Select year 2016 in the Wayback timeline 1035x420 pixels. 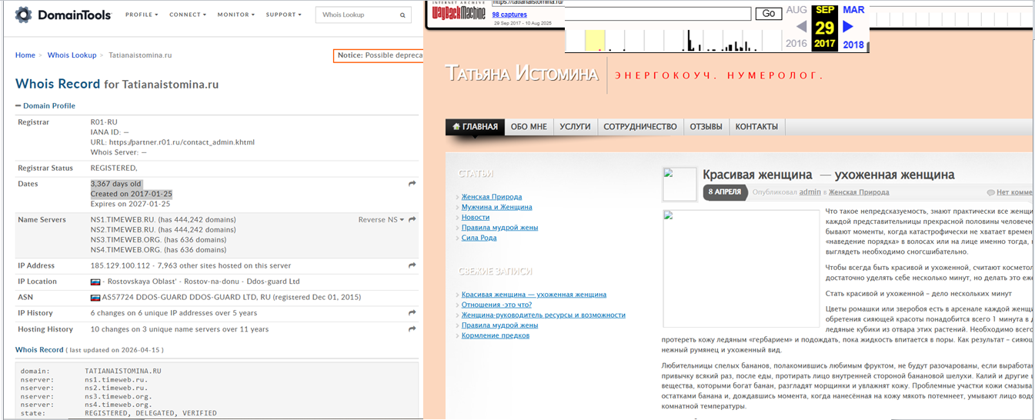[x=796, y=44]
